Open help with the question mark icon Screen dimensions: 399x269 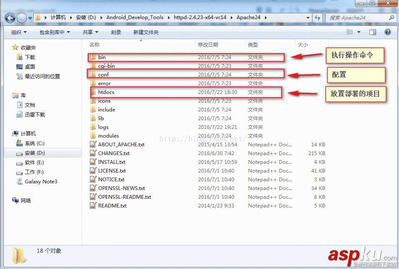tap(387, 32)
